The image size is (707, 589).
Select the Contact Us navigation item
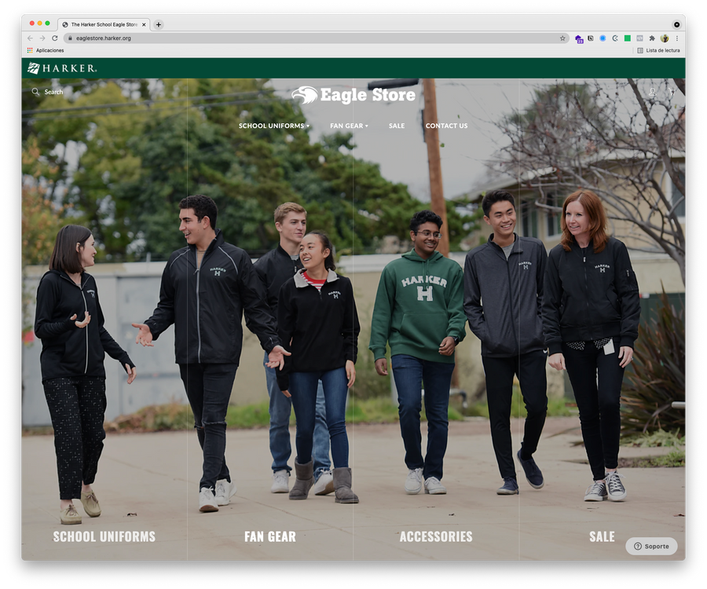(x=446, y=126)
